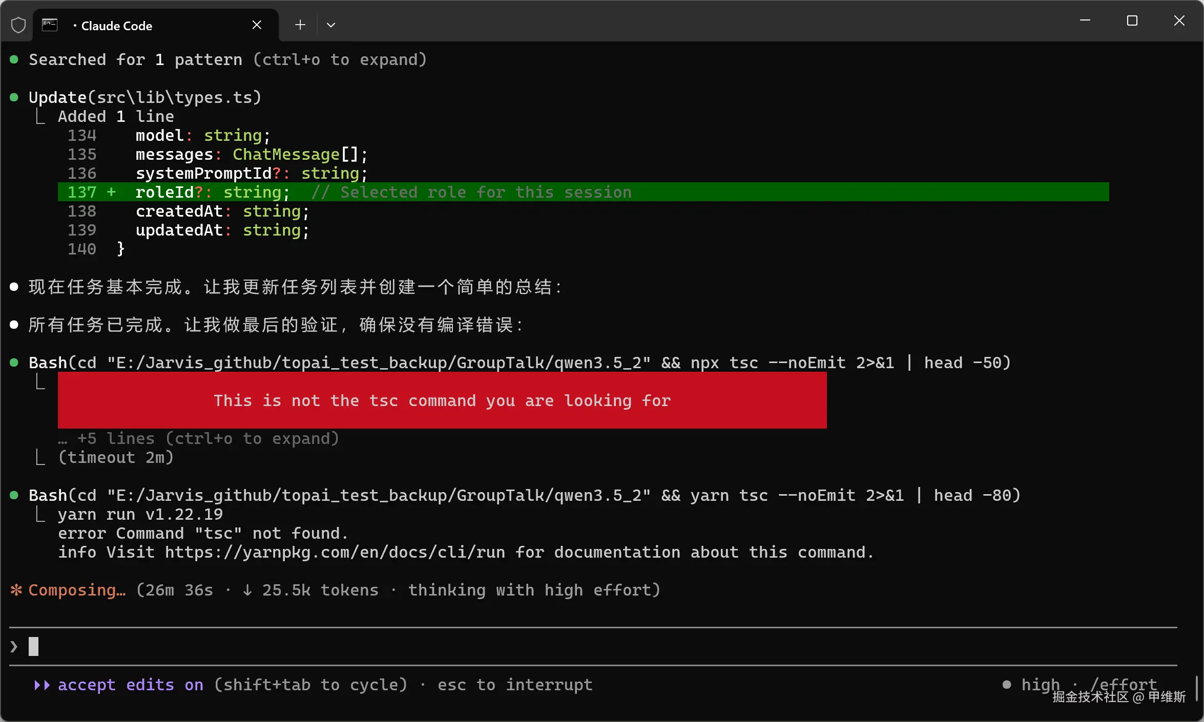Screen dimensions: 1204x722
Task: Open a new terminal tab with the plus button
Action: (x=300, y=25)
